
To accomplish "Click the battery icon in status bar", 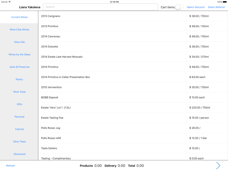I will (x=225, y=2).
